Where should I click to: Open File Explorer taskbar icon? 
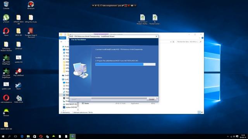[28, 136]
